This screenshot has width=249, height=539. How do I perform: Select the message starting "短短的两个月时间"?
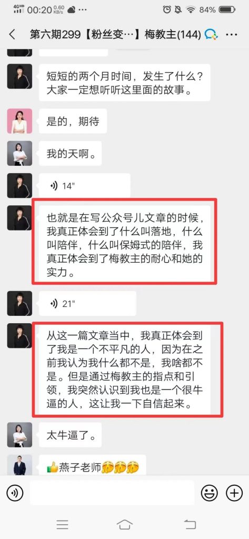click(124, 83)
